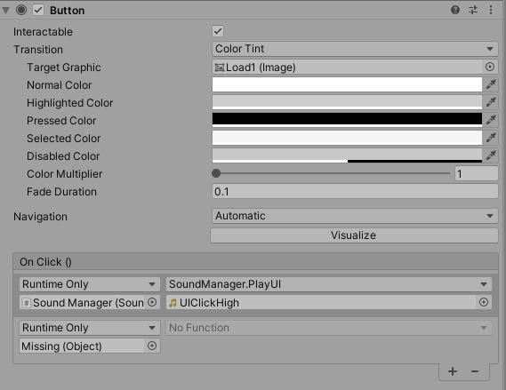Click the Navigation label
The image size is (506, 390).
(x=40, y=217)
